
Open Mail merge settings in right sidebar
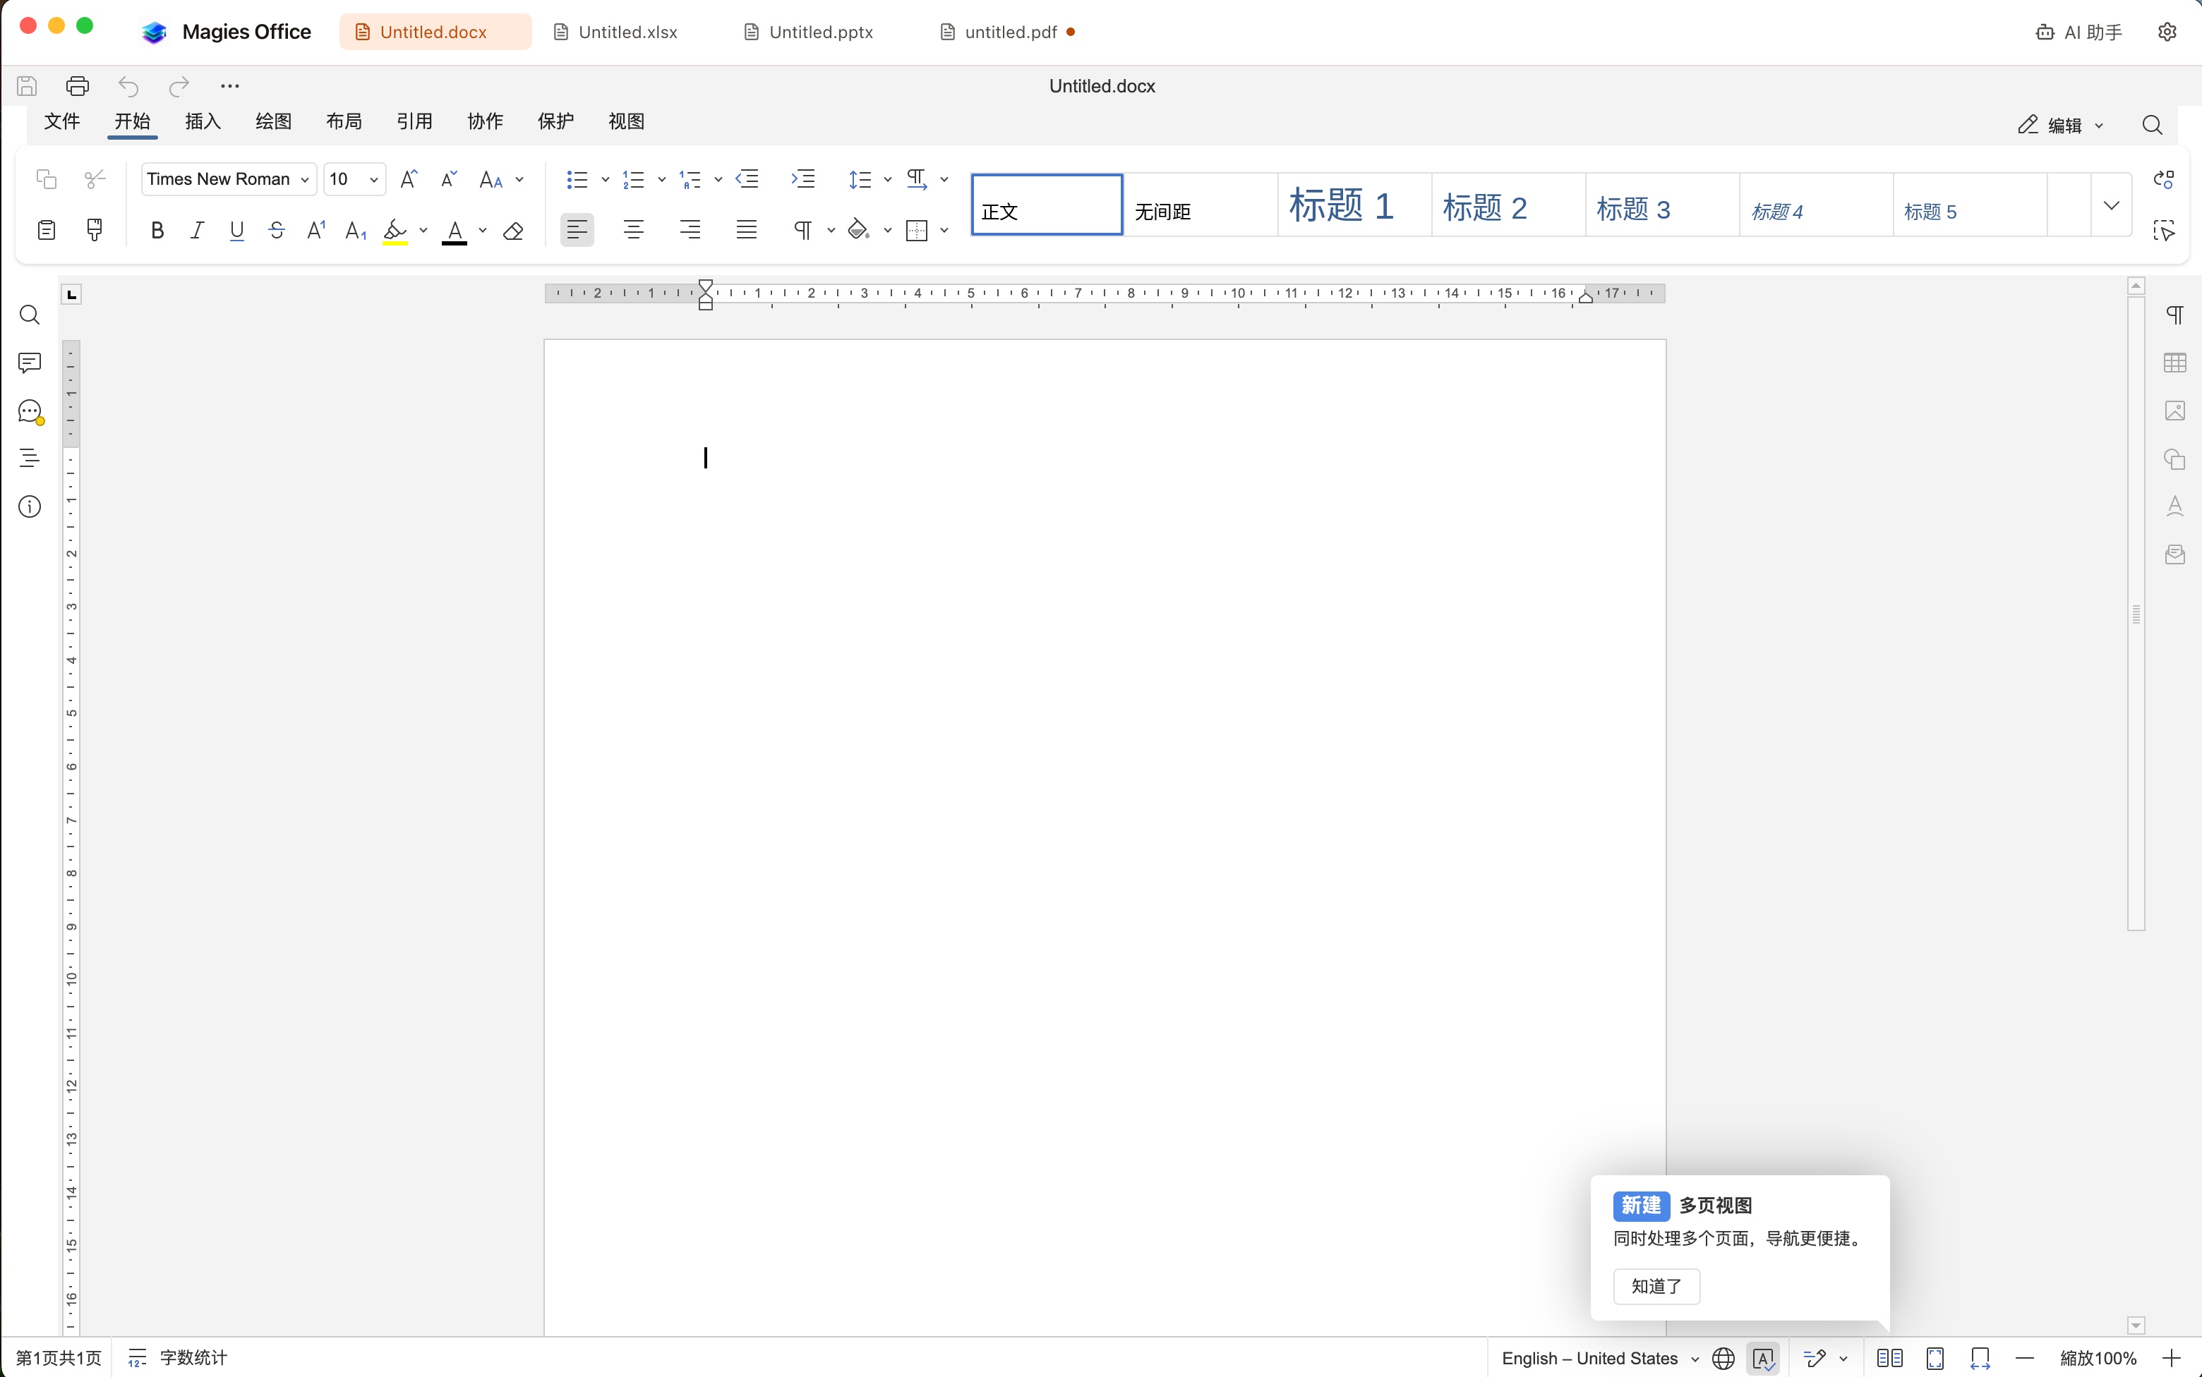pos(2174,554)
